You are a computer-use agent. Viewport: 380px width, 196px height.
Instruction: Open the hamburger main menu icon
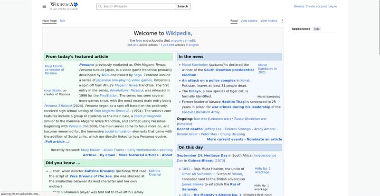pos(44,6)
